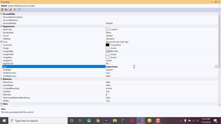Select the TextAlign property row
Viewport: 221px width, 124px height.
pos(110,70)
